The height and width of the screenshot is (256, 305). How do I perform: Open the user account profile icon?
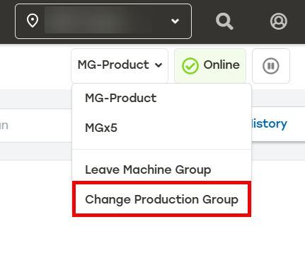click(279, 21)
